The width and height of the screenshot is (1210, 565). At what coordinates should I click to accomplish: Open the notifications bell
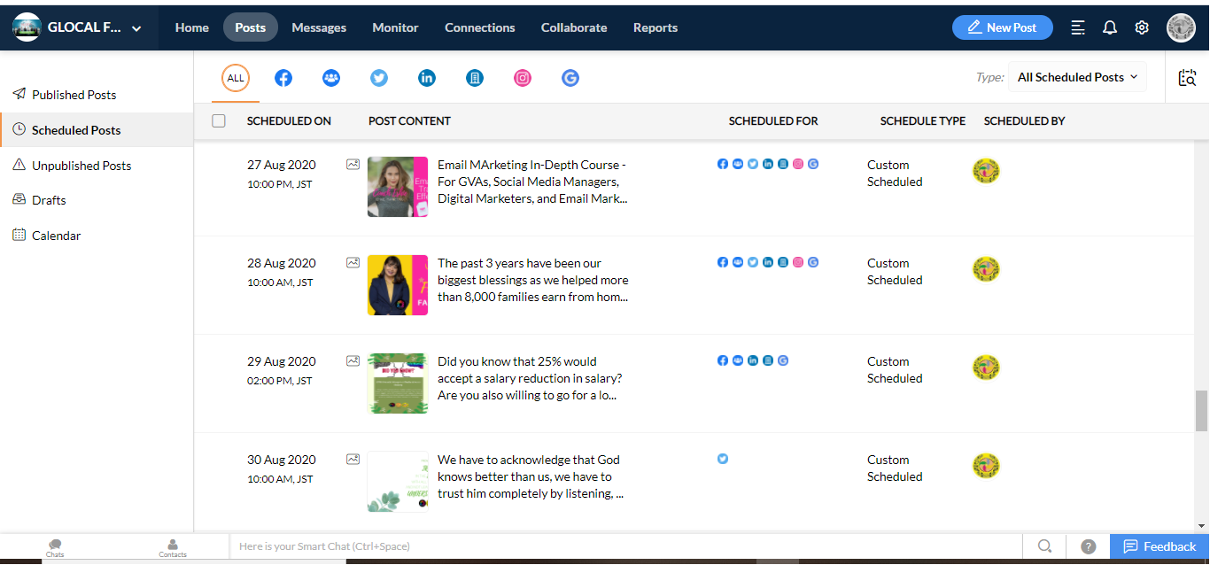(1110, 27)
